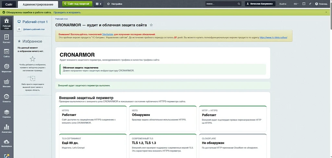
Task: Click the plus icon to add desktop
Action: [19, 29]
